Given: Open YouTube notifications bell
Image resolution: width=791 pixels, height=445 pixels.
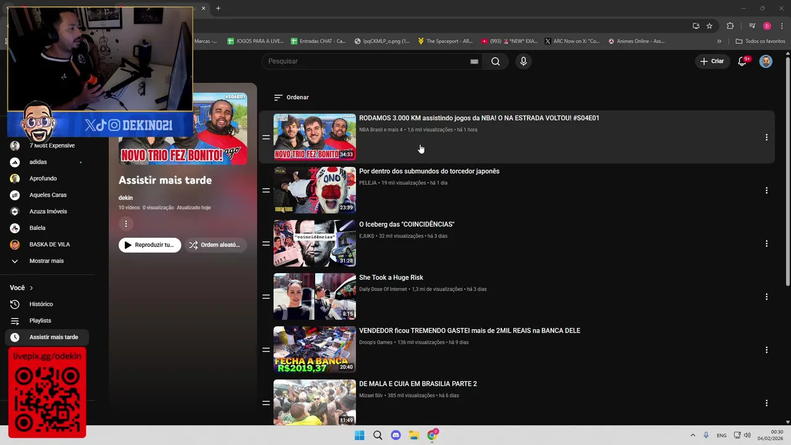Looking at the screenshot, I should (743, 61).
